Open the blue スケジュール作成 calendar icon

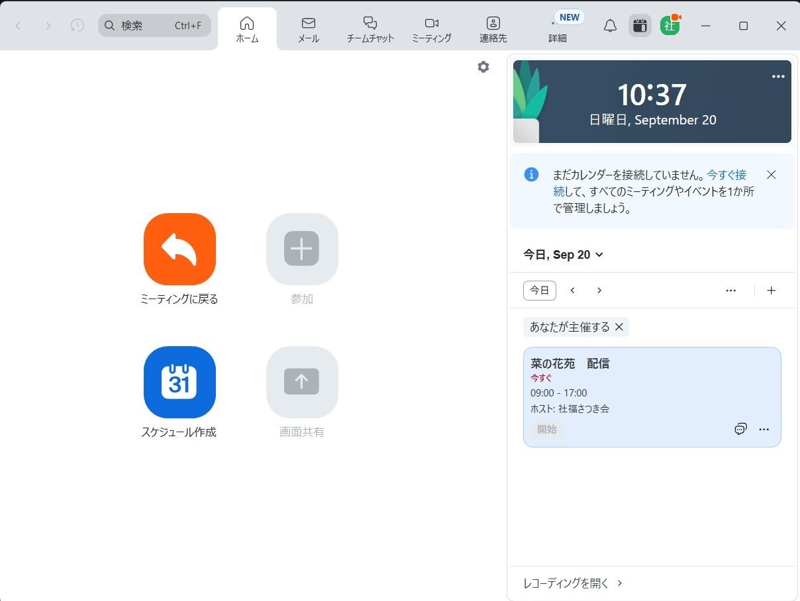coord(179,382)
